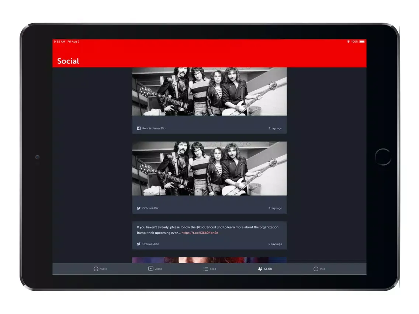Open the band photo from the OfficialRJDio tweet
Viewport: 419px width, 314px height.
pos(209,168)
